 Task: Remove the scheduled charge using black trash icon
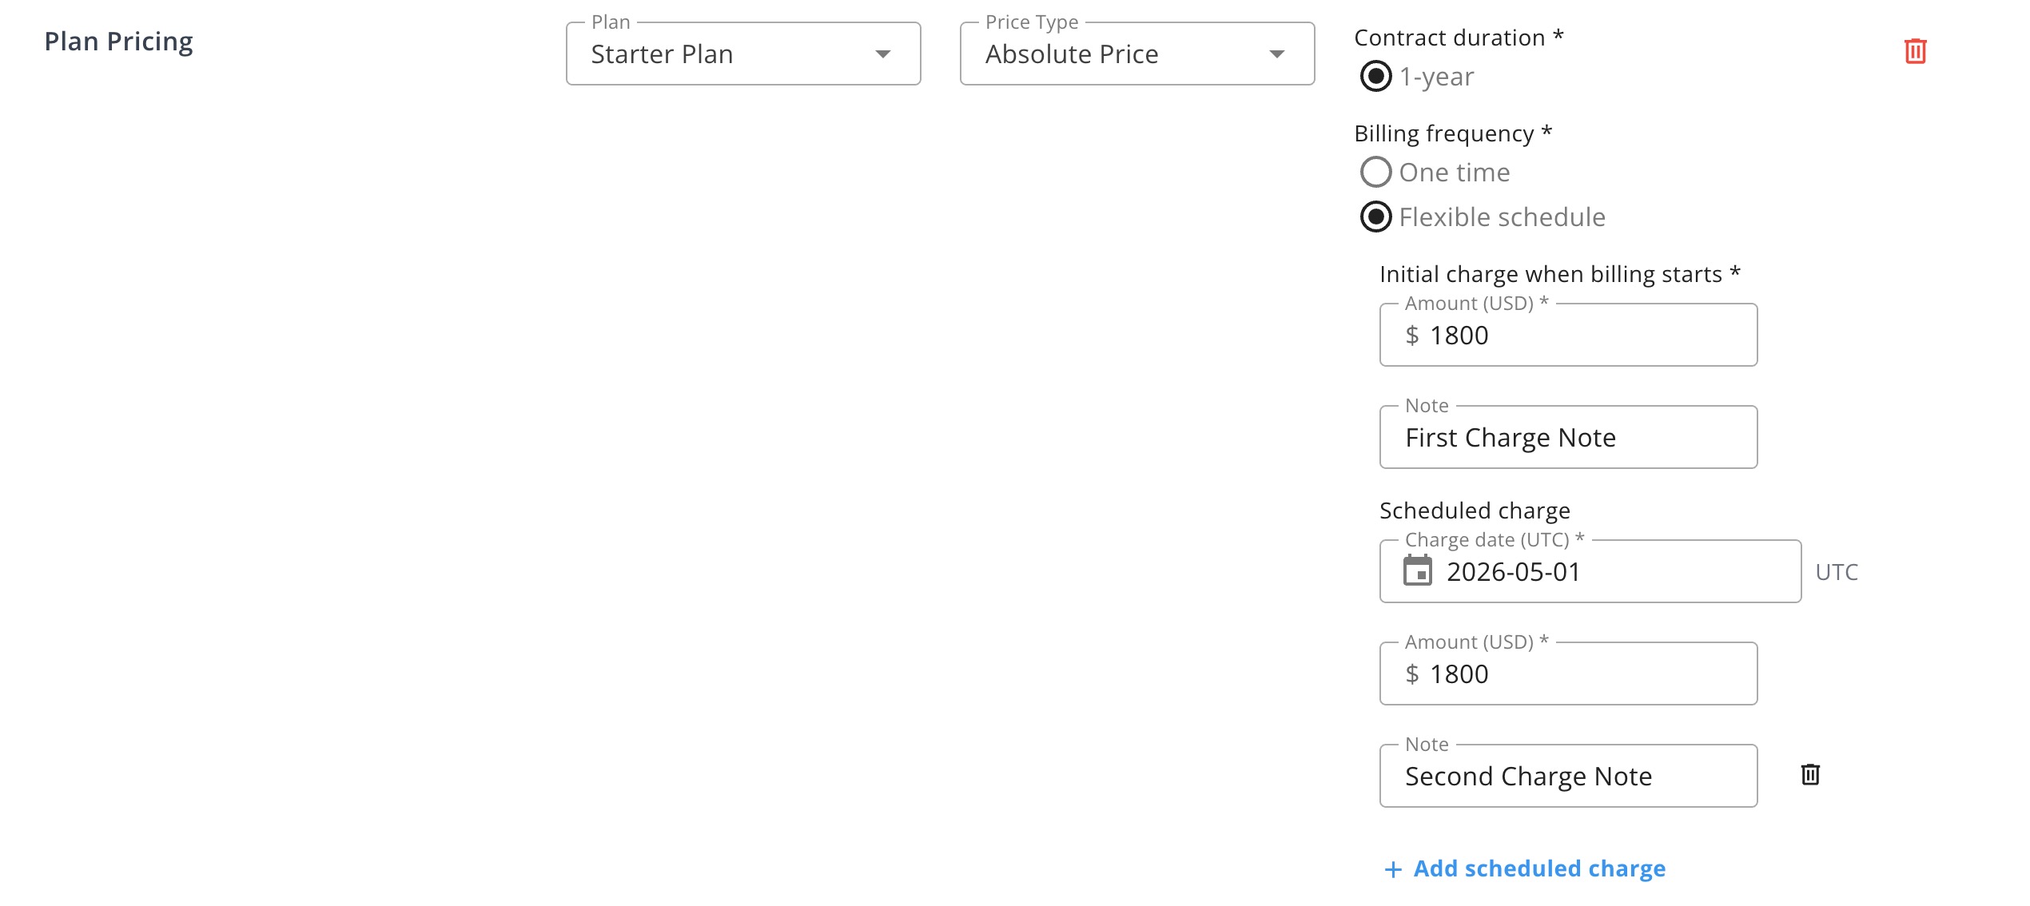(1810, 774)
